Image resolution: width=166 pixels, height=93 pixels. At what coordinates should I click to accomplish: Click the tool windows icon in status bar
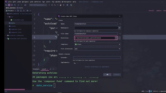click(6, 91)
